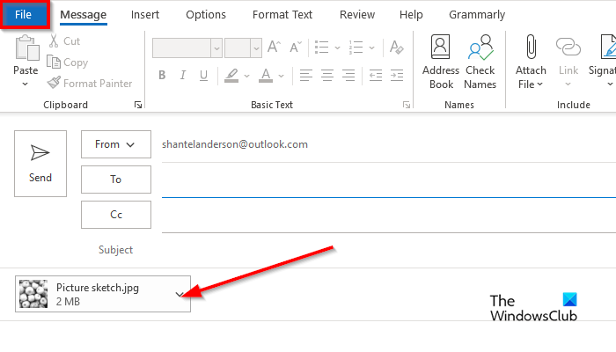Click the text highlight color button
The image size is (616, 352).
coord(231,75)
